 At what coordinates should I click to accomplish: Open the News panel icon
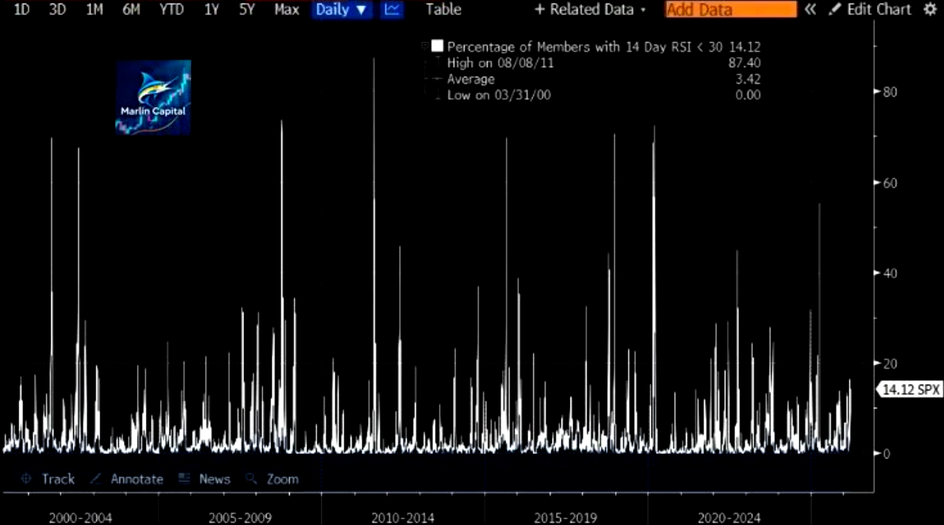pyautogui.click(x=184, y=479)
